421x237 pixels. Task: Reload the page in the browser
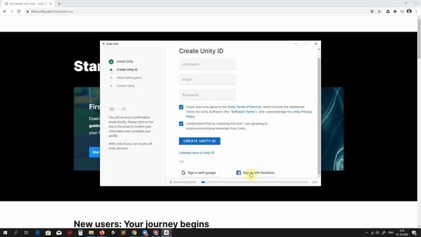[x=19, y=12]
